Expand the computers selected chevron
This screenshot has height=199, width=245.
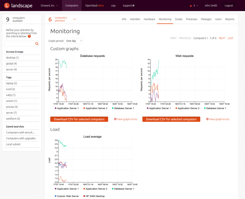[74, 19]
